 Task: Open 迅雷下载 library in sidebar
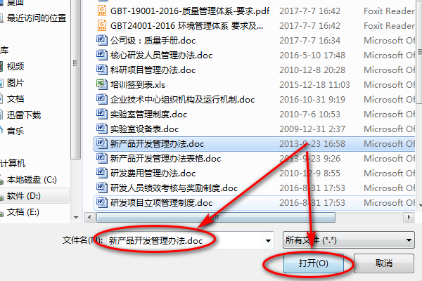click(x=24, y=115)
